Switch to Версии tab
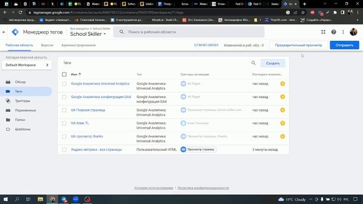 (x=47, y=45)
